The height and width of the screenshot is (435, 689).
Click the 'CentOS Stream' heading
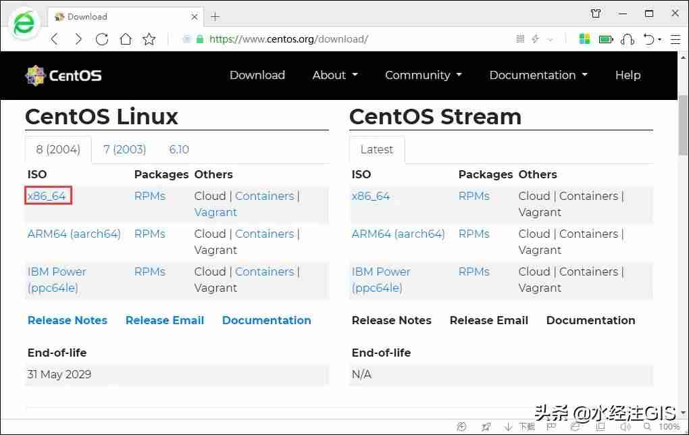pyautogui.click(x=435, y=117)
